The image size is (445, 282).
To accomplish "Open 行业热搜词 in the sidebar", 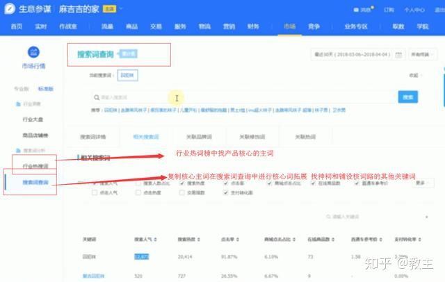I will click(x=35, y=166).
